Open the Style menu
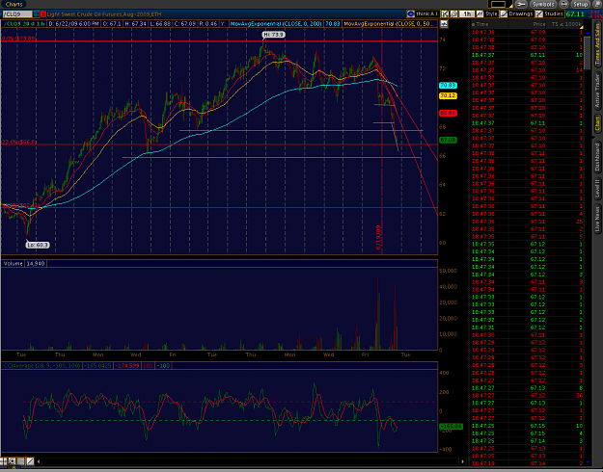Screen dimensions: 603x472 tap(487, 13)
